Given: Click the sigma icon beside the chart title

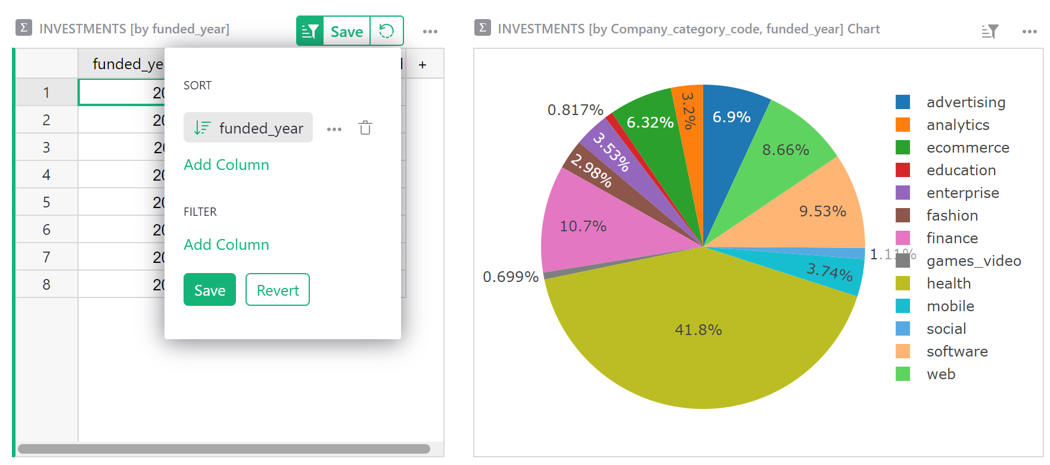Looking at the screenshot, I should [482, 28].
